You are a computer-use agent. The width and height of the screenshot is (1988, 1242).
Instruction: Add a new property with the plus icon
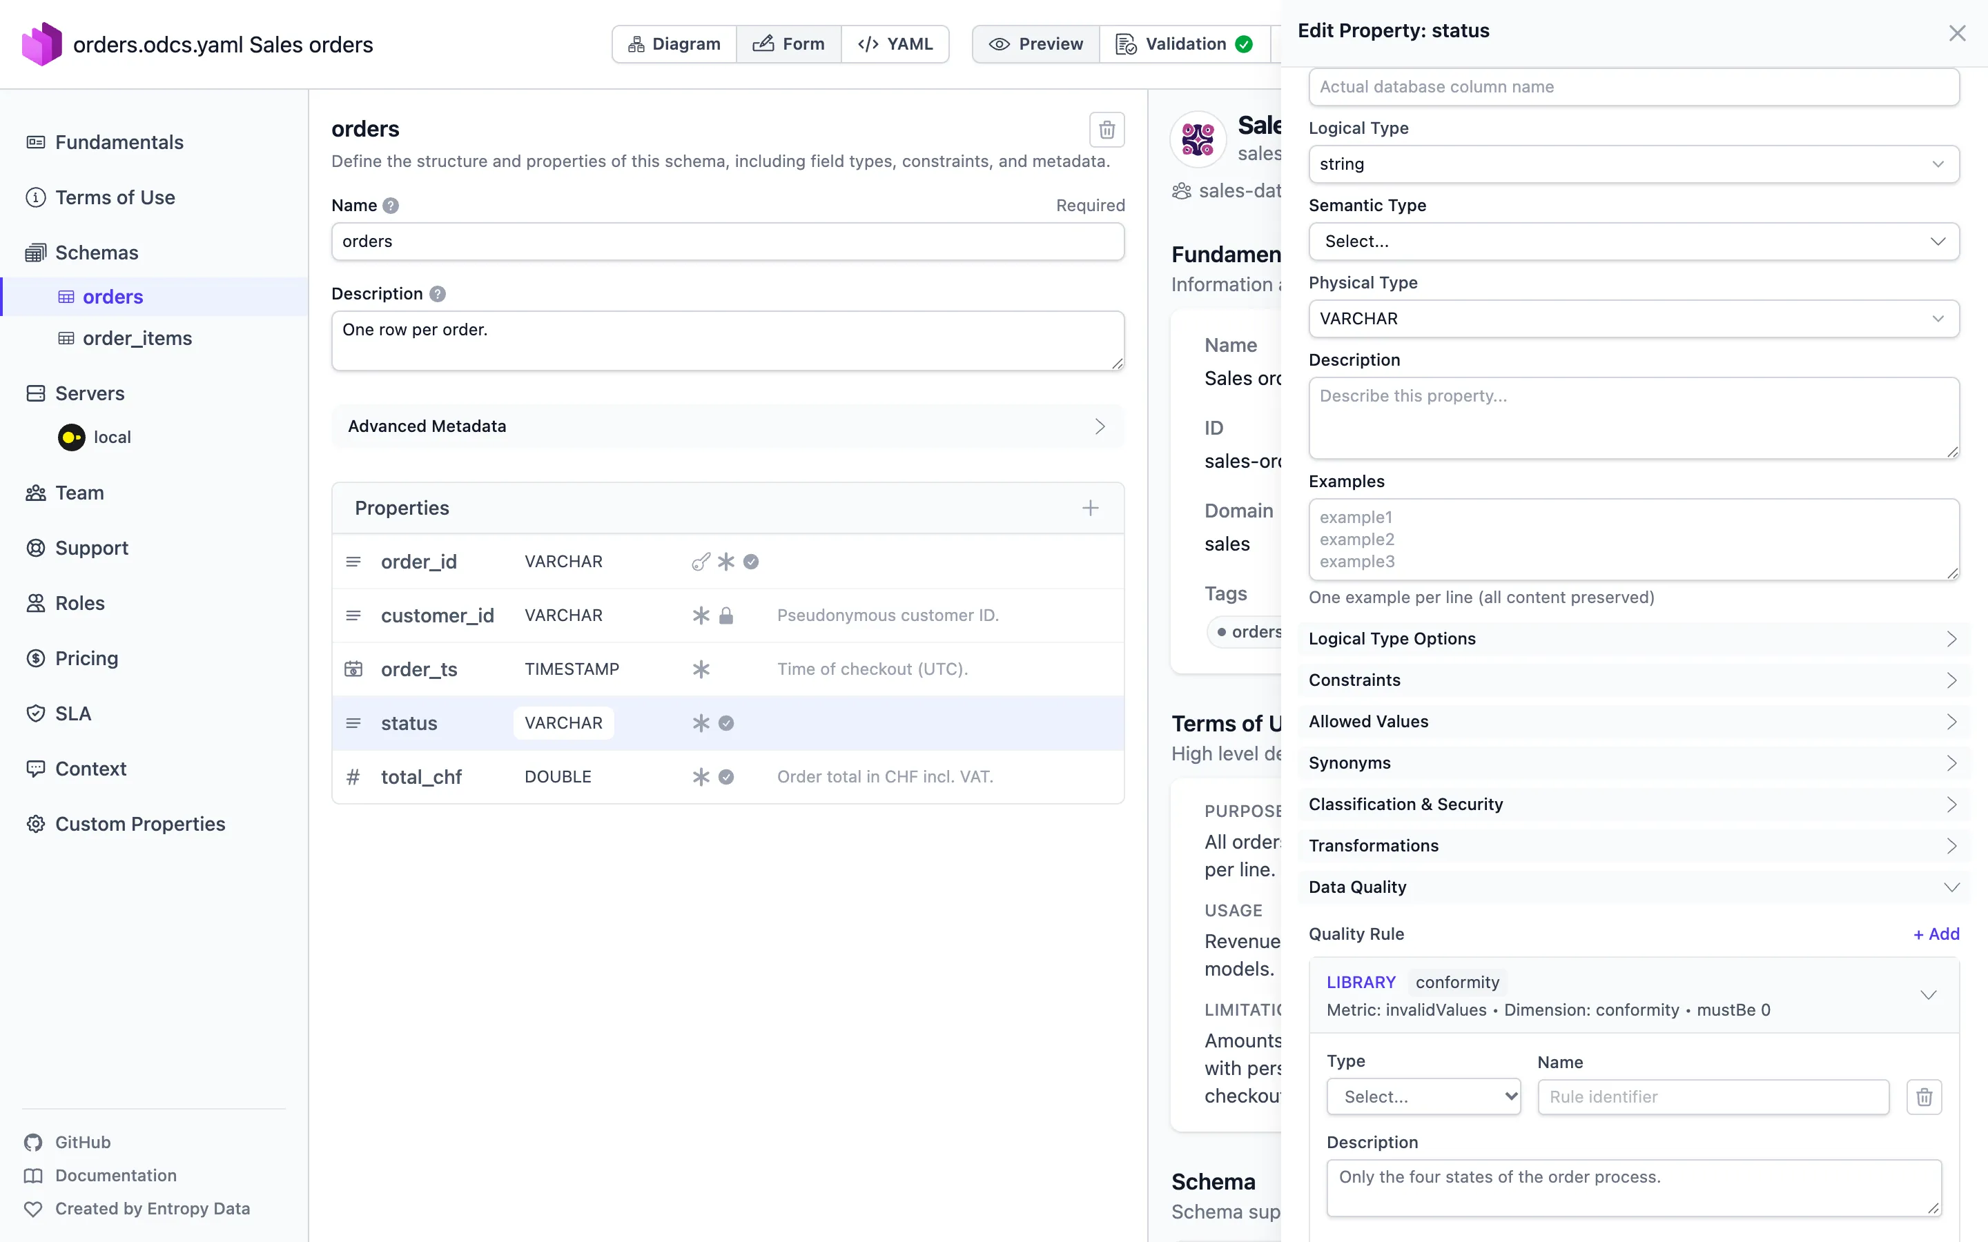[x=1090, y=508]
